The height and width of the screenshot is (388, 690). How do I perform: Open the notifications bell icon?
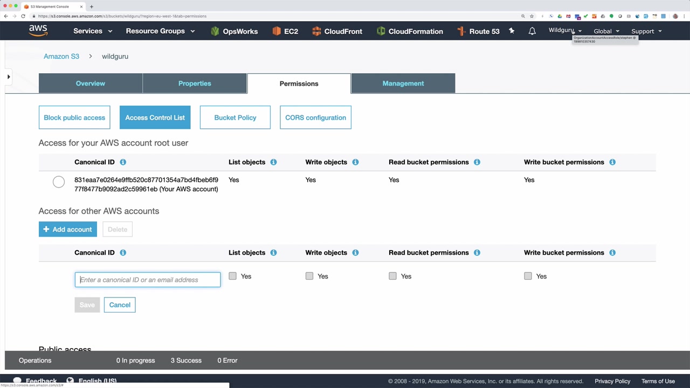coord(532,31)
